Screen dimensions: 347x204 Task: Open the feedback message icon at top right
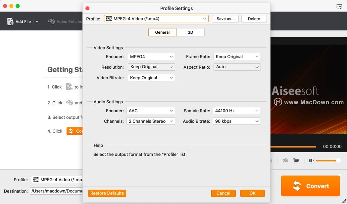[x=340, y=6]
